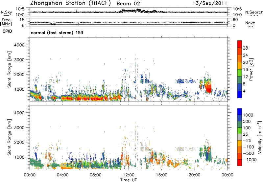Click the "16:00" time axis label
The height and width of the screenshot is (182, 263).
161,175
